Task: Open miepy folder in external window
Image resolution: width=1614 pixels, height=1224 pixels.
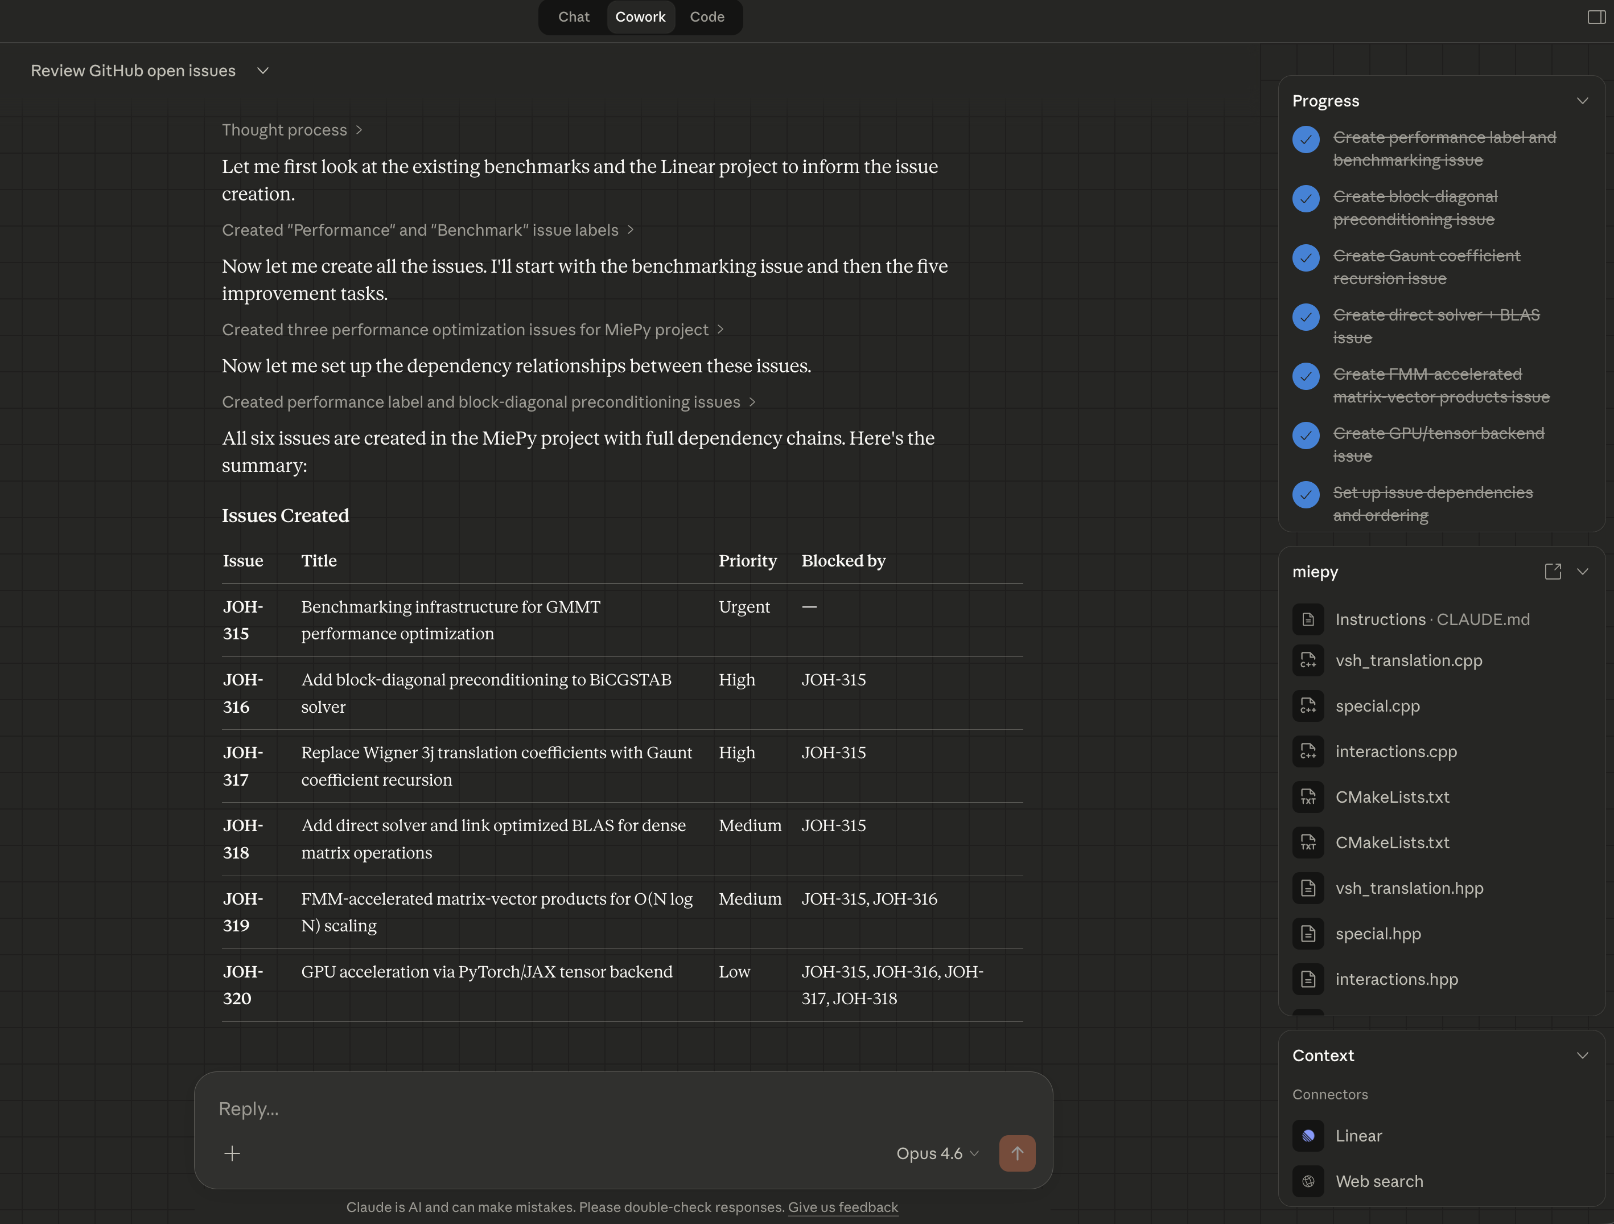Action: pyautogui.click(x=1553, y=572)
